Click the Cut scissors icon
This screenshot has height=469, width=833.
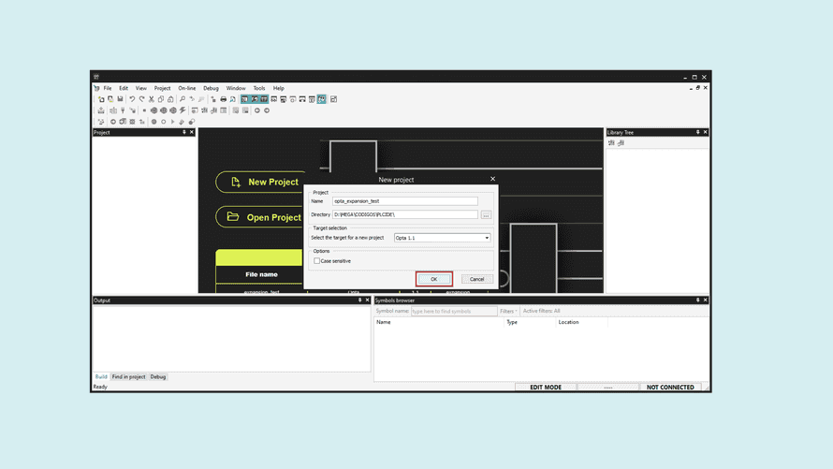click(152, 99)
